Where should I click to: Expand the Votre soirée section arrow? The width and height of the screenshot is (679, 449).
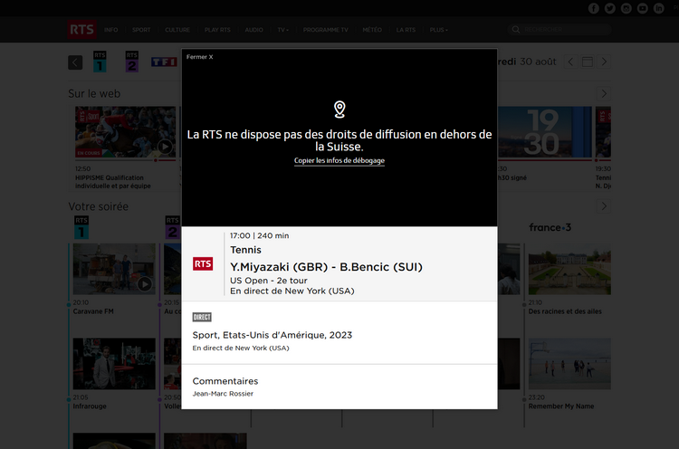pos(604,206)
